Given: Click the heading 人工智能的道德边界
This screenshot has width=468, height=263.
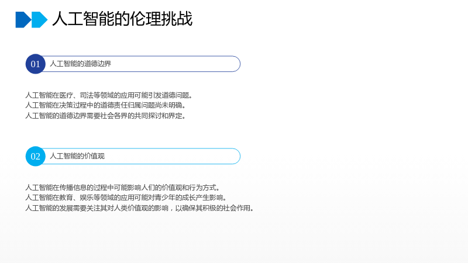Looking at the screenshot, I should click(x=80, y=64).
